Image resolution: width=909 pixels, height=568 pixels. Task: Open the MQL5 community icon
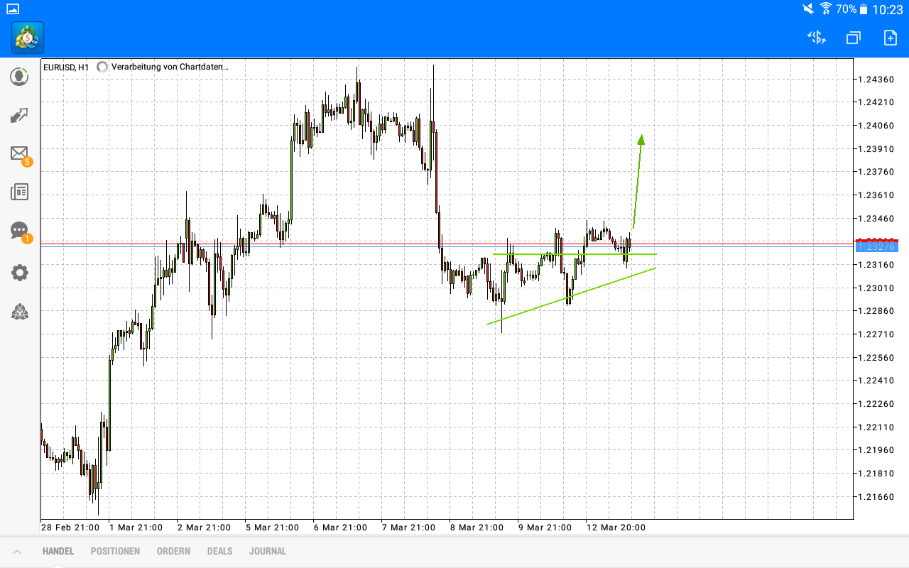[x=19, y=311]
